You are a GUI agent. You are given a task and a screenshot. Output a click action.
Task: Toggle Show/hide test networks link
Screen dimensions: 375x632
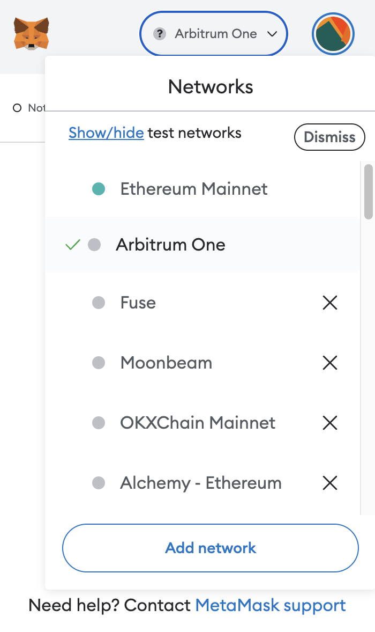point(106,133)
